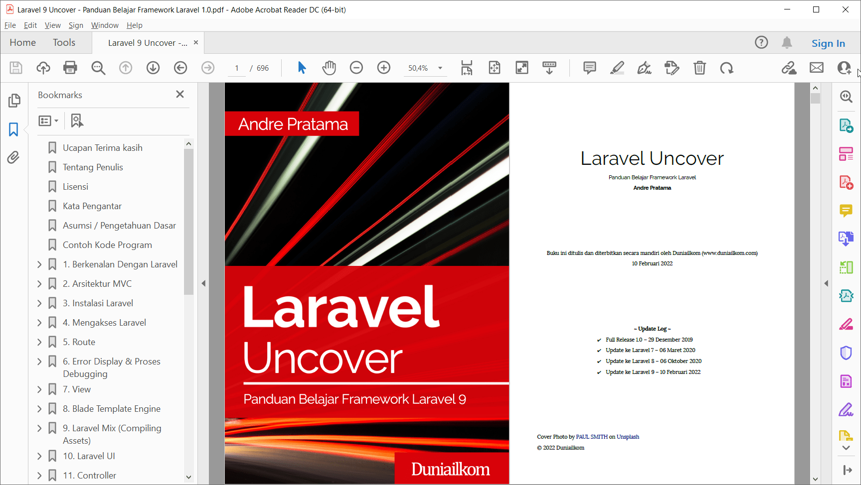Go to the next page arrow
This screenshot has height=485, width=861.
point(153,68)
